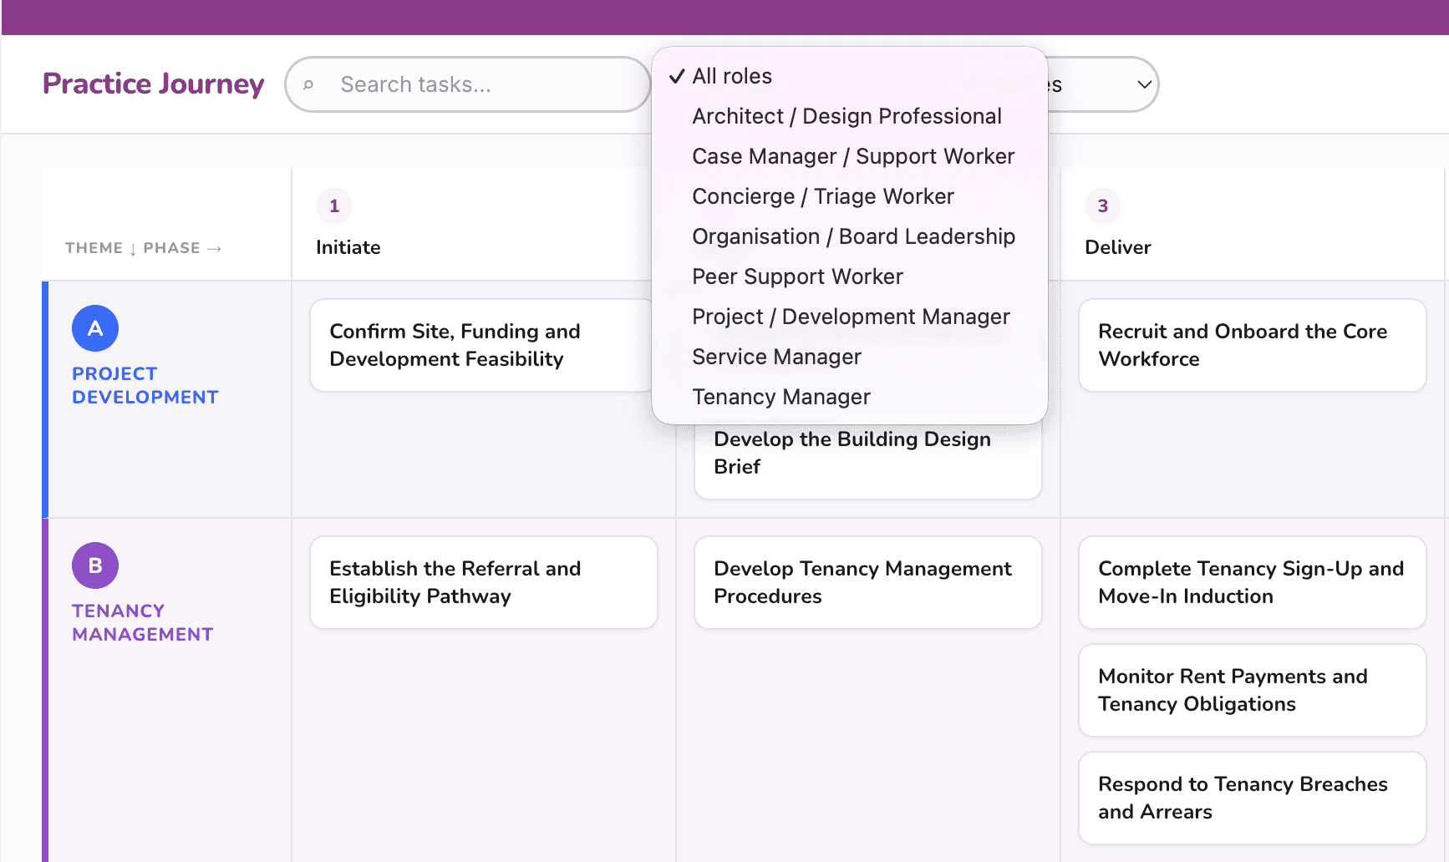Choose Architect / Design Professional role
The width and height of the screenshot is (1449, 862).
850,116
